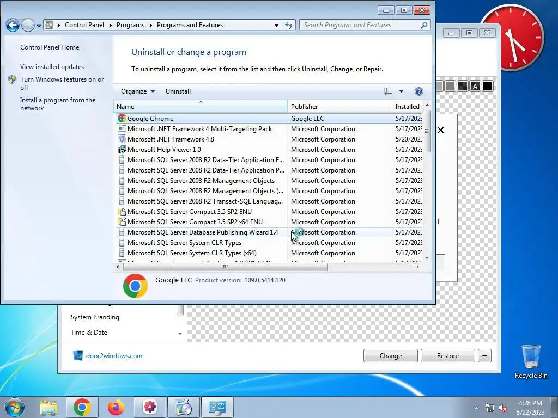Open Install a program from the network

[x=58, y=104]
